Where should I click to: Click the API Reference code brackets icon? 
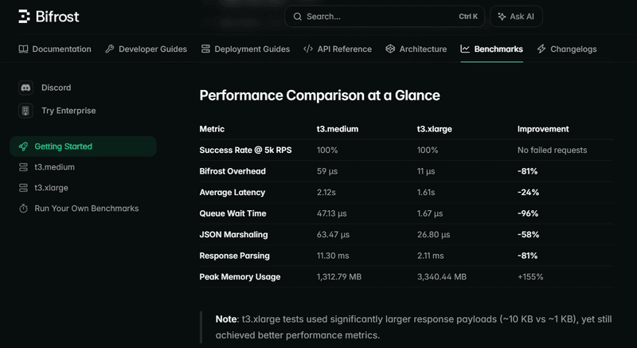point(308,49)
